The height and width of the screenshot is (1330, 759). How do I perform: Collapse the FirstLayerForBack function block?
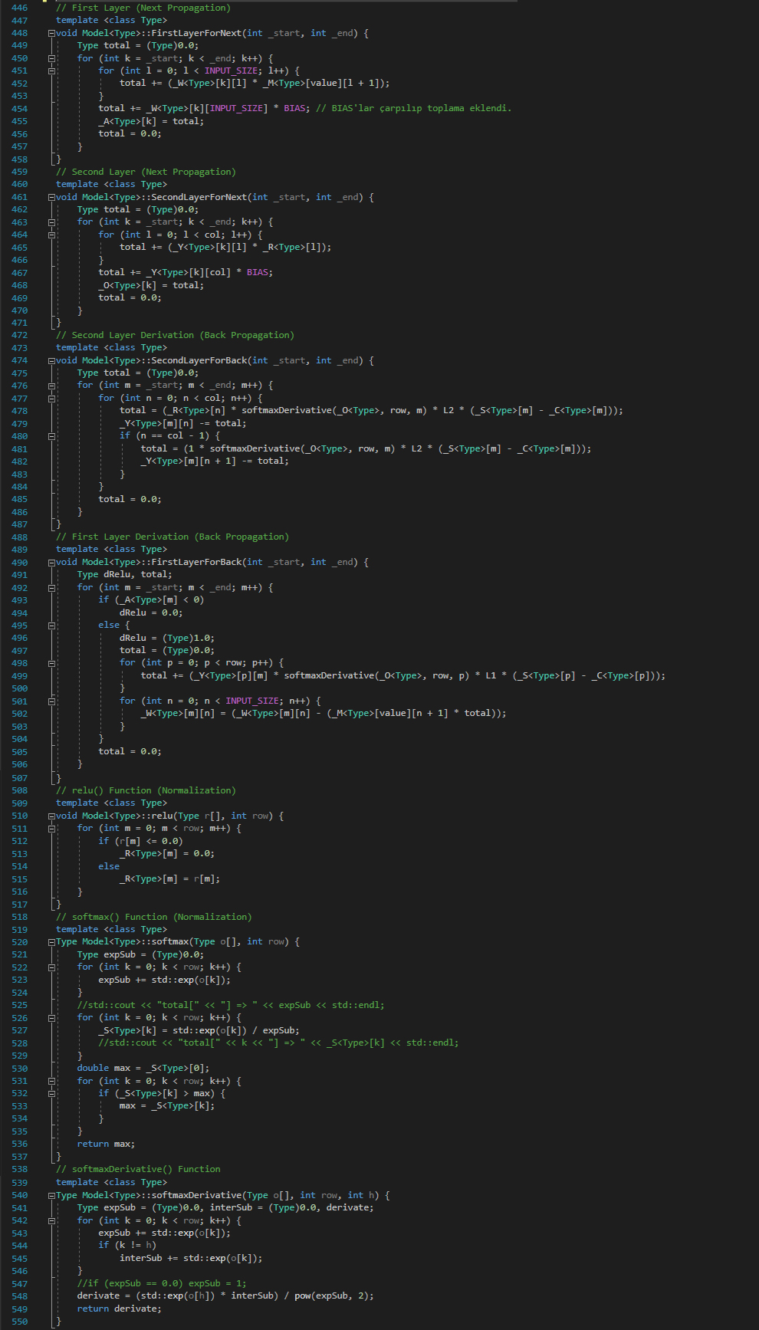click(x=51, y=562)
